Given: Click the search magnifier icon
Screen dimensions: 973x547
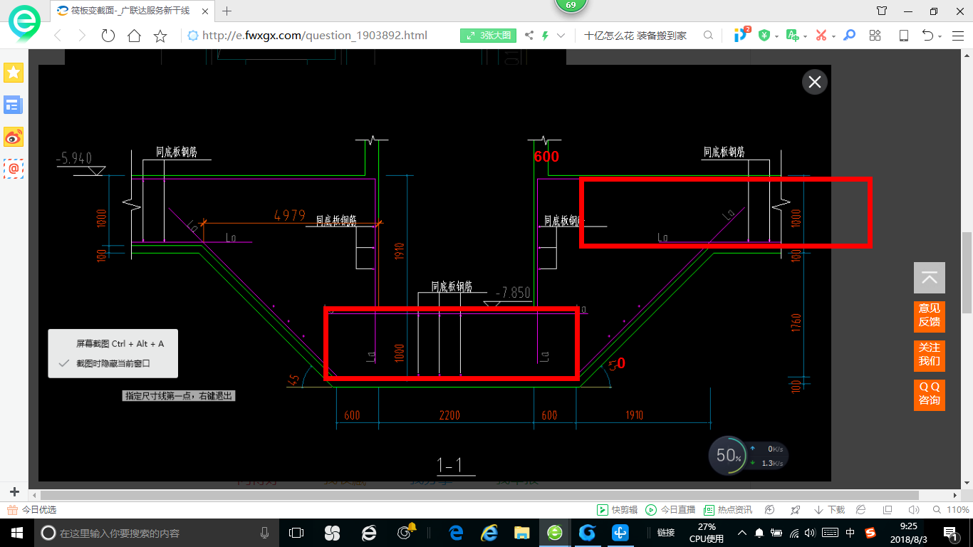Looking at the screenshot, I should click(708, 35).
